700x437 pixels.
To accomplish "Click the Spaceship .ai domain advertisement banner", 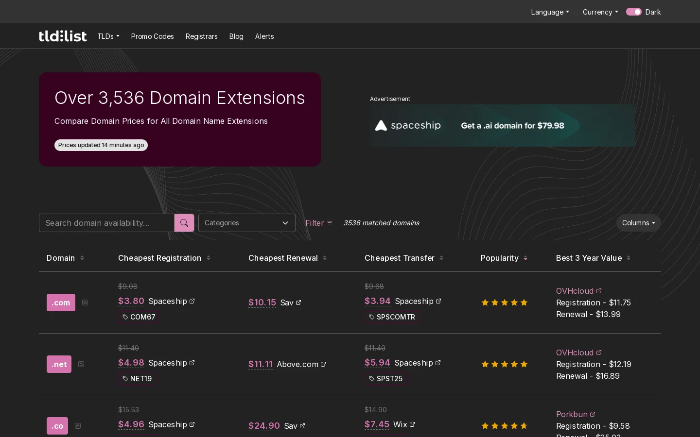I will (x=502, y=125).
